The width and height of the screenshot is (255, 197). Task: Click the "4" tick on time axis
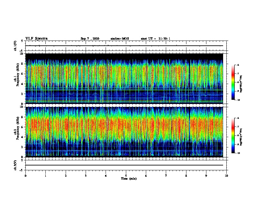tap(106, 176)
